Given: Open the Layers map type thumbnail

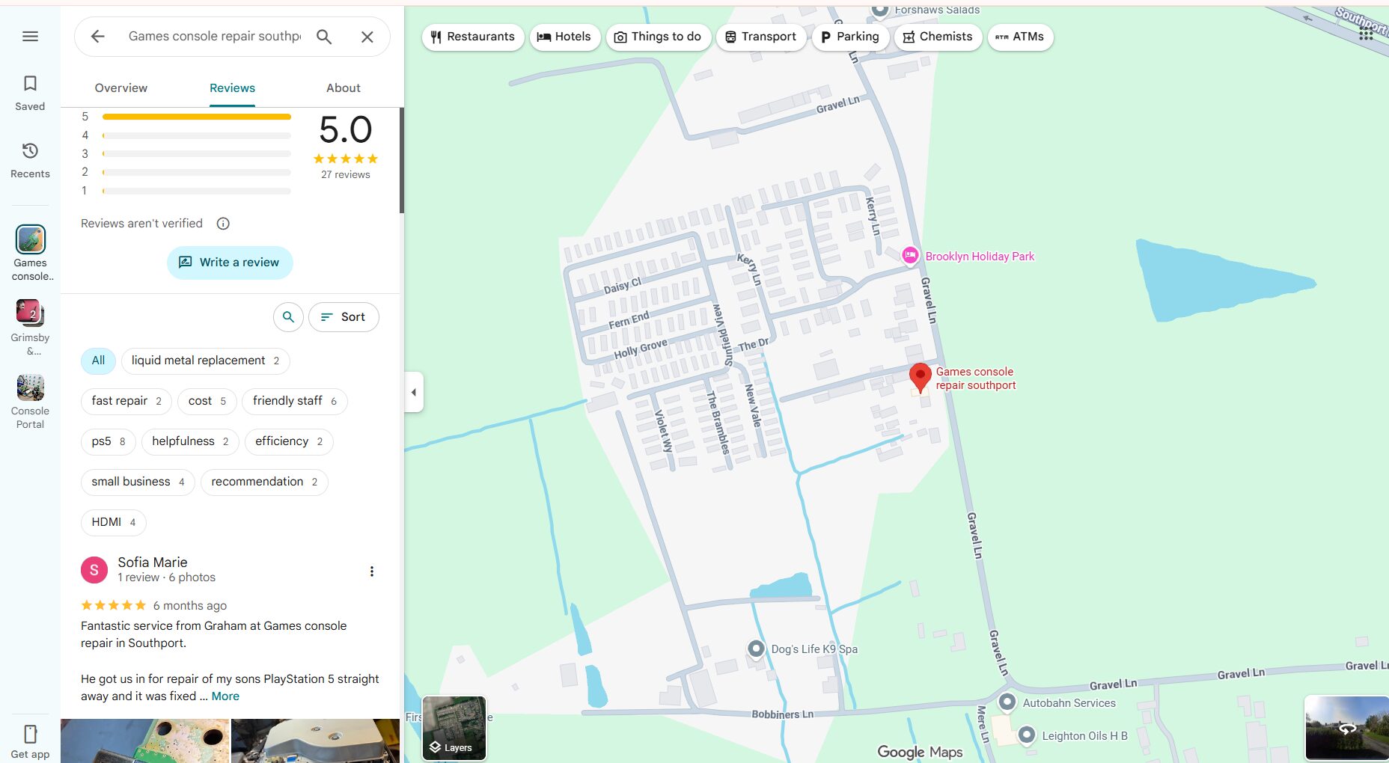Looking at the screenshot, I should 454,728.
